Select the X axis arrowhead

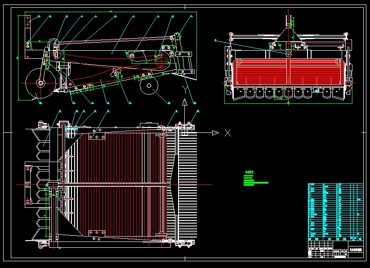tap(215, 133)
